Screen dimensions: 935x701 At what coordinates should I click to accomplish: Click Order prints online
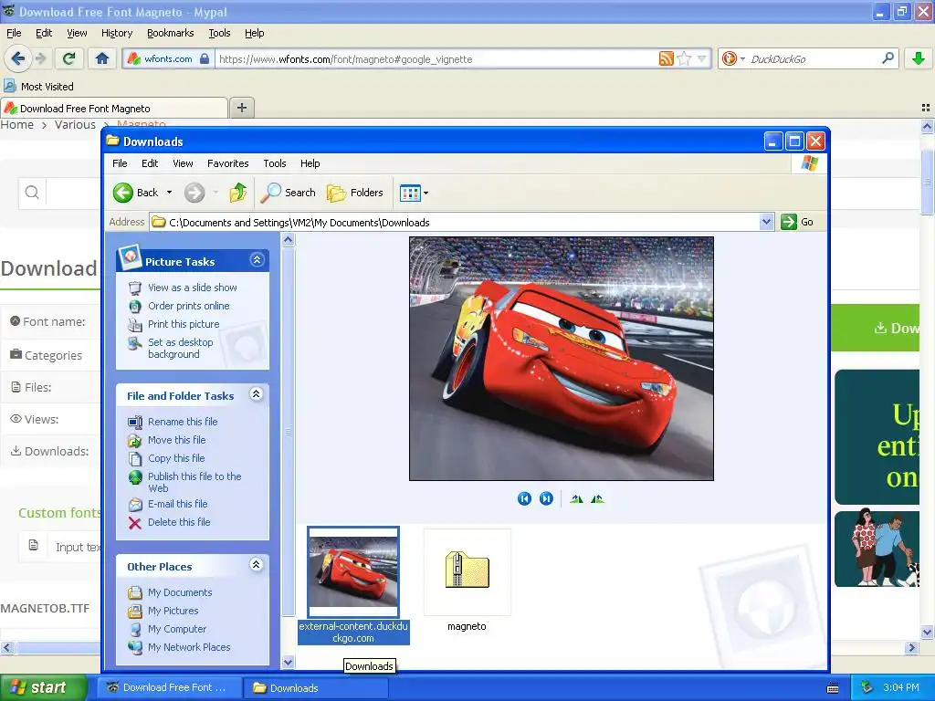pos(188,306)
